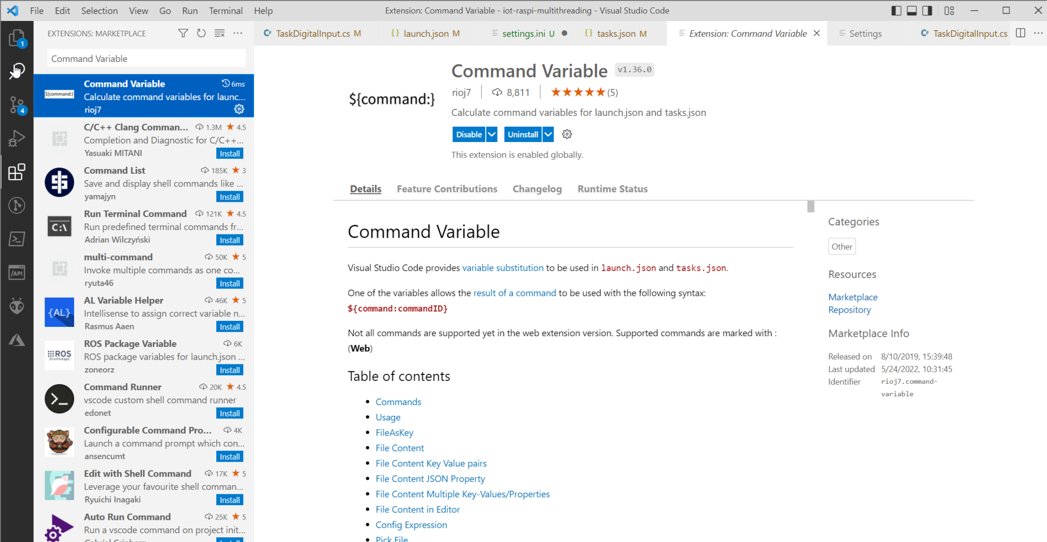
Task: Install the Command List extension
Action: tap(230, 196)
